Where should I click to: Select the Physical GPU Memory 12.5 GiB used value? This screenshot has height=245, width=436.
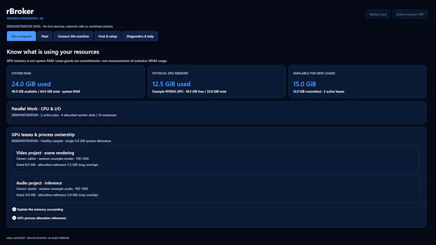[x=171, y=84]
